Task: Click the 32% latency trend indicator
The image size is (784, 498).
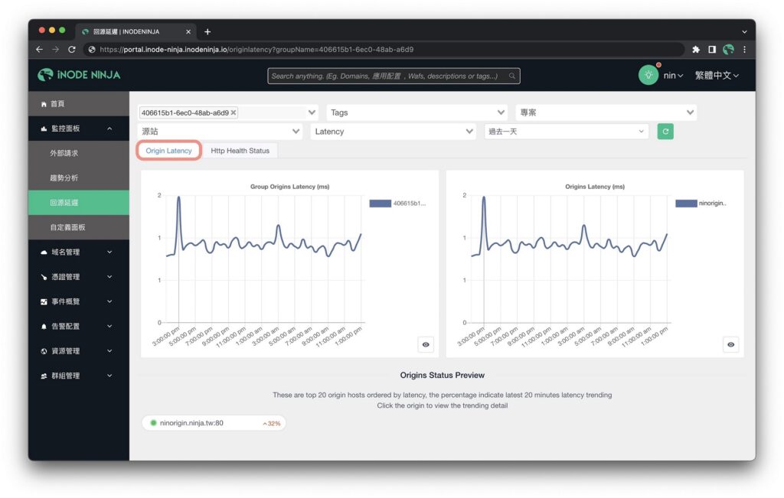Action: coord(272,424)
